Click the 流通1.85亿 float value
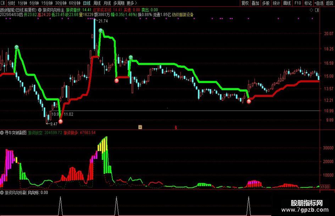 click(162, 15)
